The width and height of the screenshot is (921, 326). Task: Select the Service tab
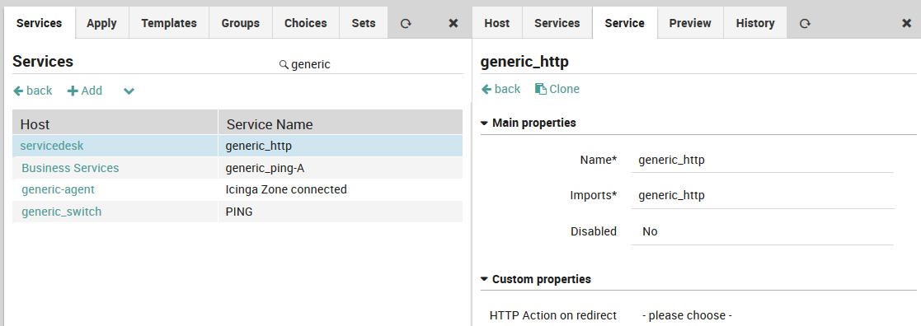[624, 23]
